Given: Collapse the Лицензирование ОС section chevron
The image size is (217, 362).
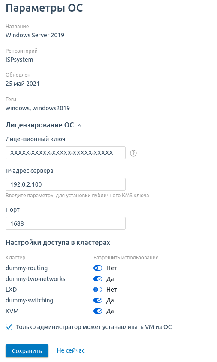Looking at the screenshot, I should tap(79, 125).
